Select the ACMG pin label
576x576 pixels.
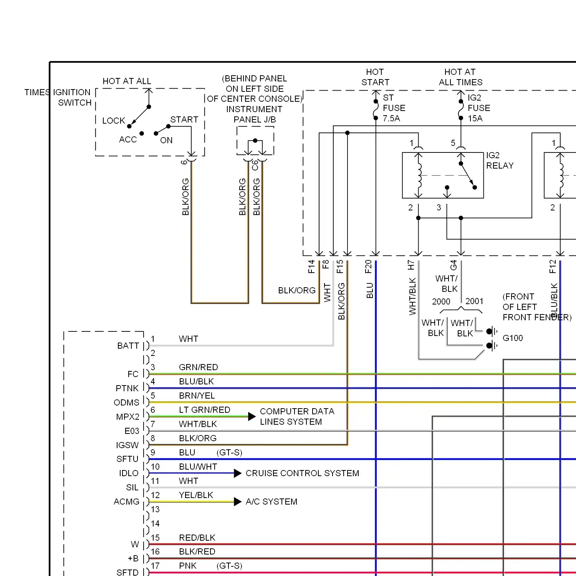pos(126,502)
